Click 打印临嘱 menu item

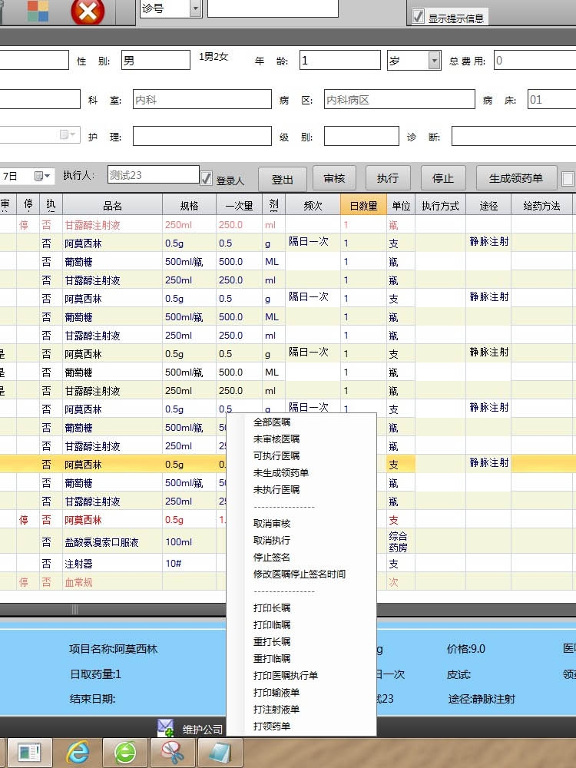272,625
